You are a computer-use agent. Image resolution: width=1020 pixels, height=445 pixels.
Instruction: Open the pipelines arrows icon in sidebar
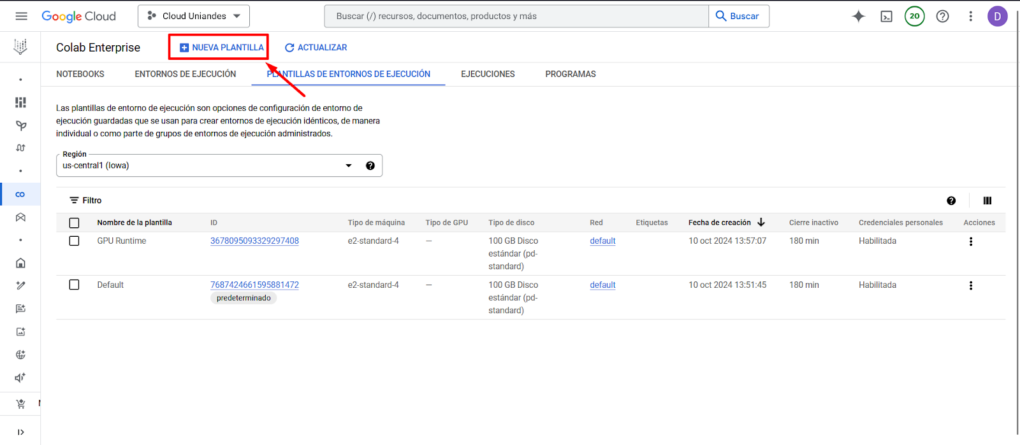pyautogui.click(x=20, y=148)
